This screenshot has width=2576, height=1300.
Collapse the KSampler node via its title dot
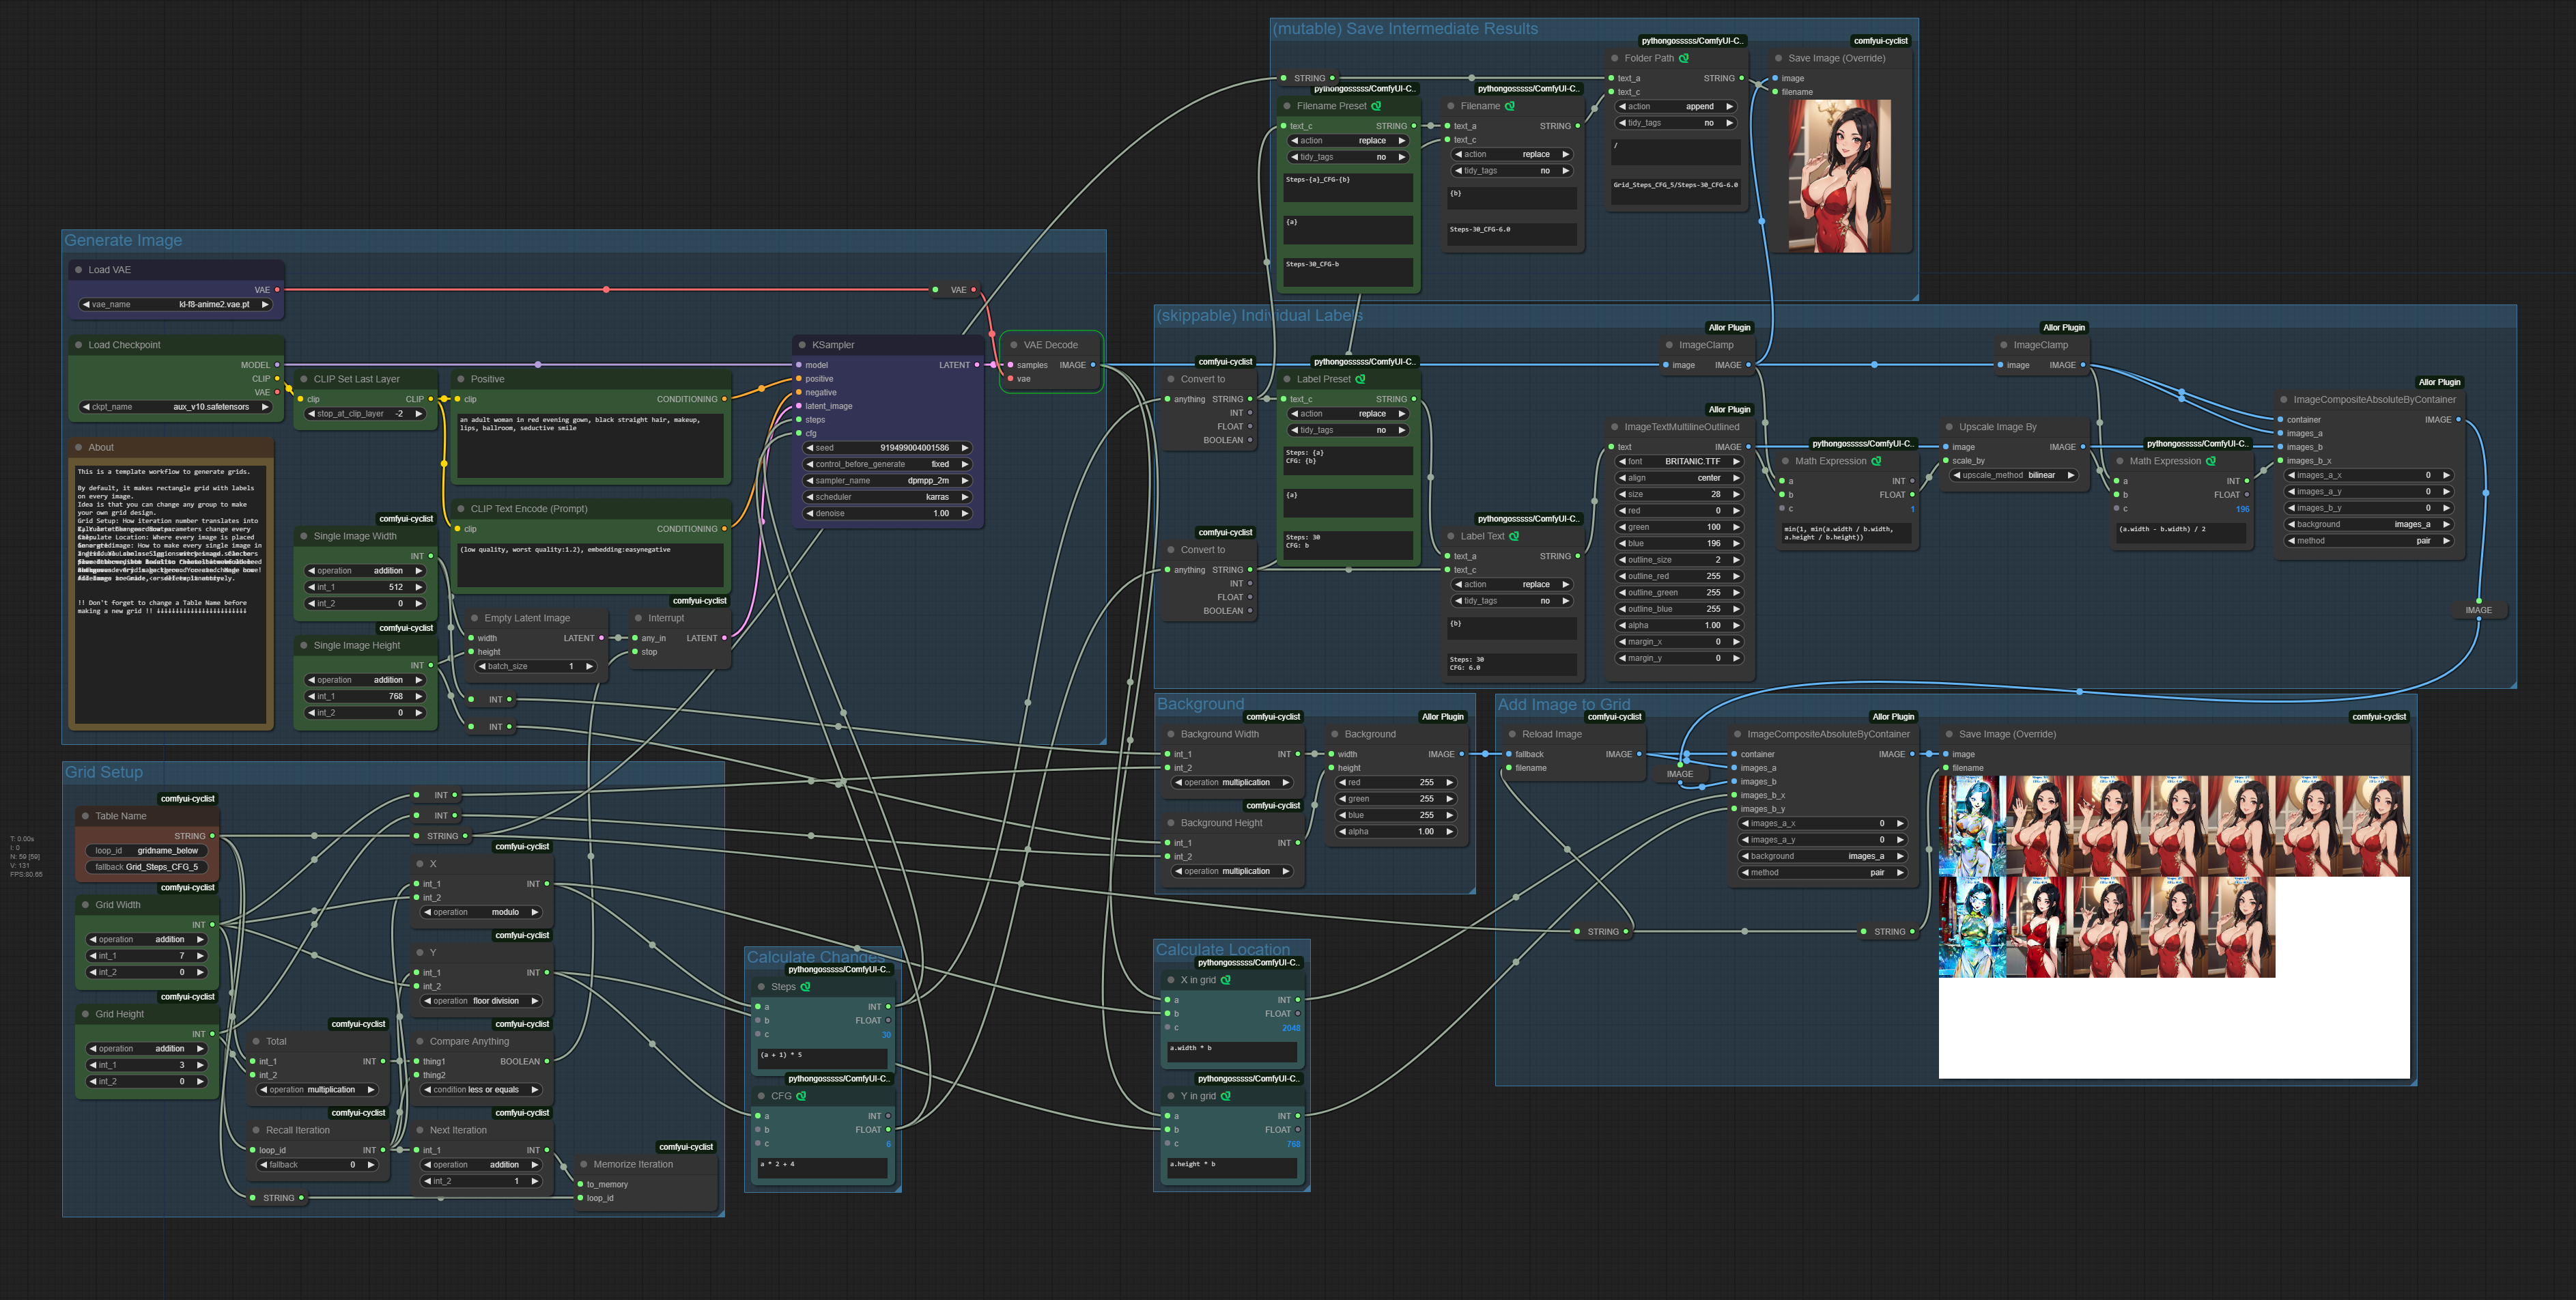click(801, 345)
